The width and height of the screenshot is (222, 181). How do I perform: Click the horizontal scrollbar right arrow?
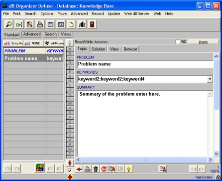click(x=211, y=160)
